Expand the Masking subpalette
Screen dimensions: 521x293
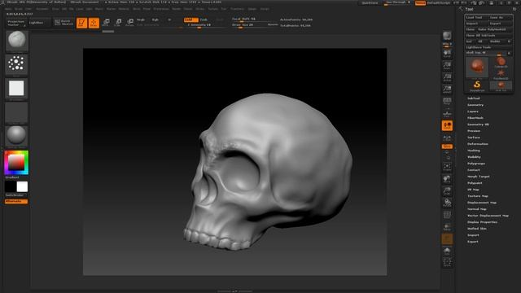[x=474, y=151]
